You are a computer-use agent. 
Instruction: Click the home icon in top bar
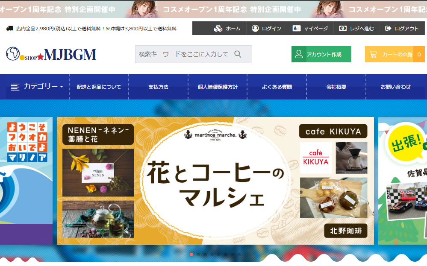pyautogui.click(x=218, y=28)
